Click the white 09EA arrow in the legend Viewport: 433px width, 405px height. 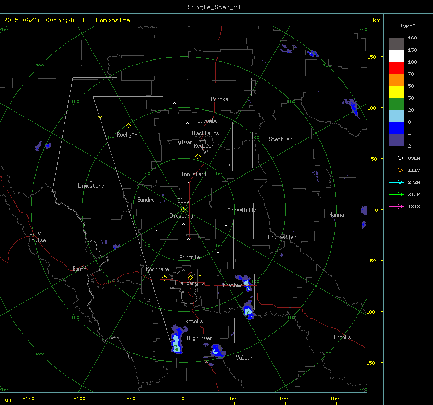[396, 158]
